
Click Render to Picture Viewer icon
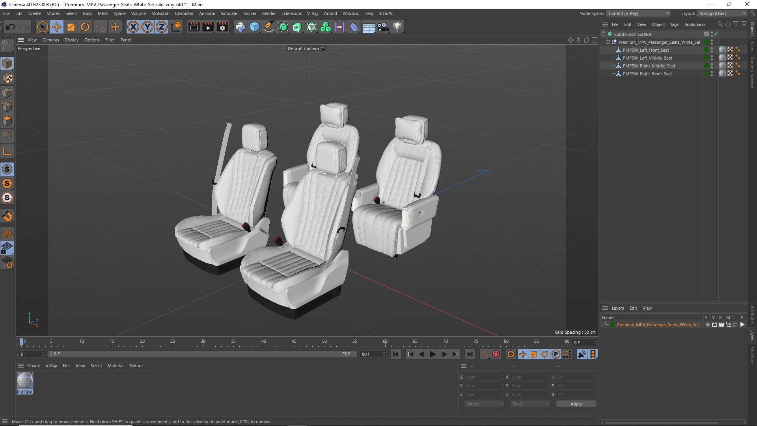click(x=208, y=27)
